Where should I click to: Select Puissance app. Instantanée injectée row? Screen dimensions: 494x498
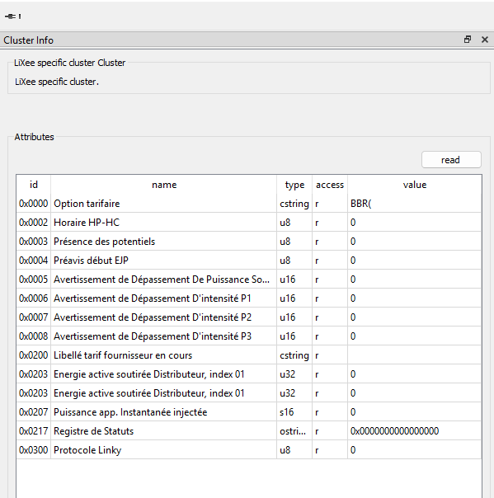(x=249, y=412)
